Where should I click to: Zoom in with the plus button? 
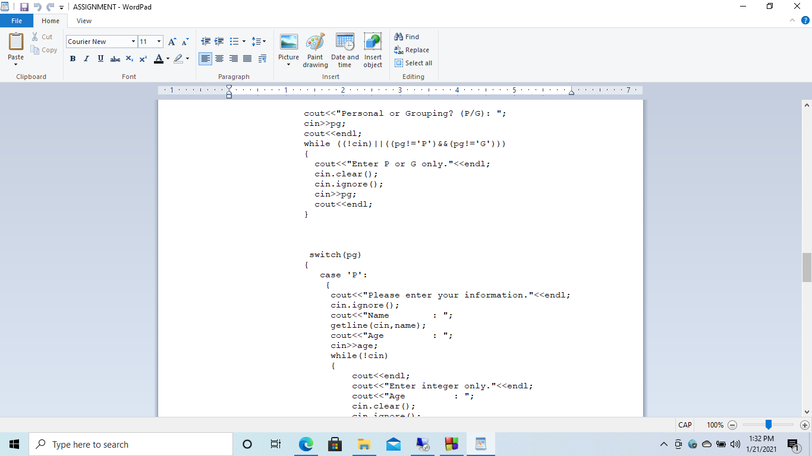pyautogui.click(x=805, y=425)
